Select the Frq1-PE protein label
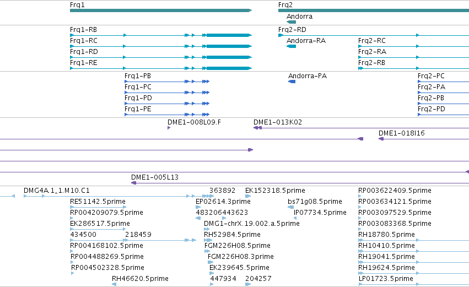This screenshot has height=287, width=469. point(138,109)
